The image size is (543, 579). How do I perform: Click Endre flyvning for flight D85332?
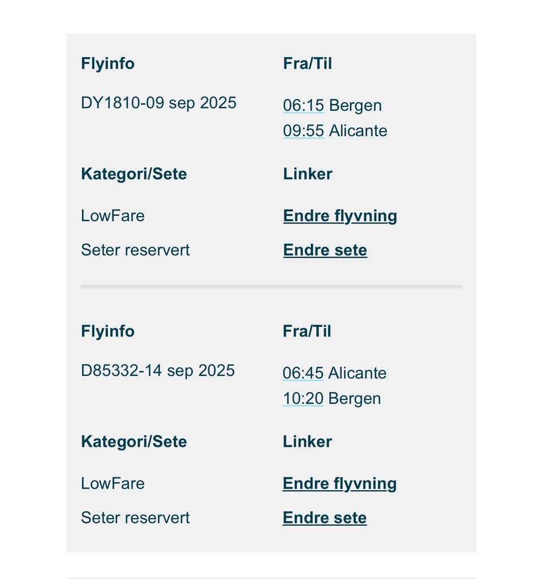point(339,483)
